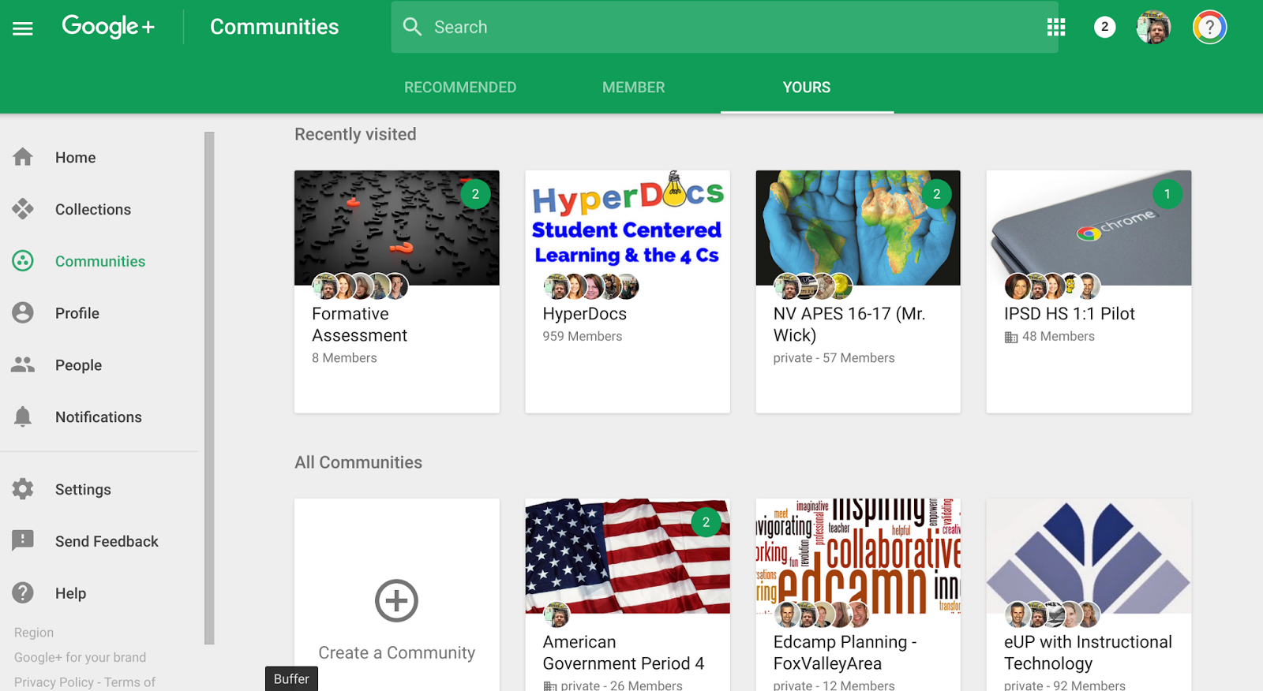Click the unread badge on IPSD HS card

(x=1167, y=194)
